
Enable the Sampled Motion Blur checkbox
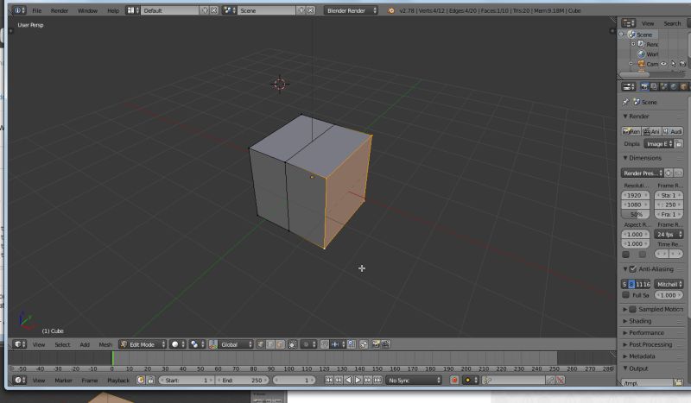633,309
